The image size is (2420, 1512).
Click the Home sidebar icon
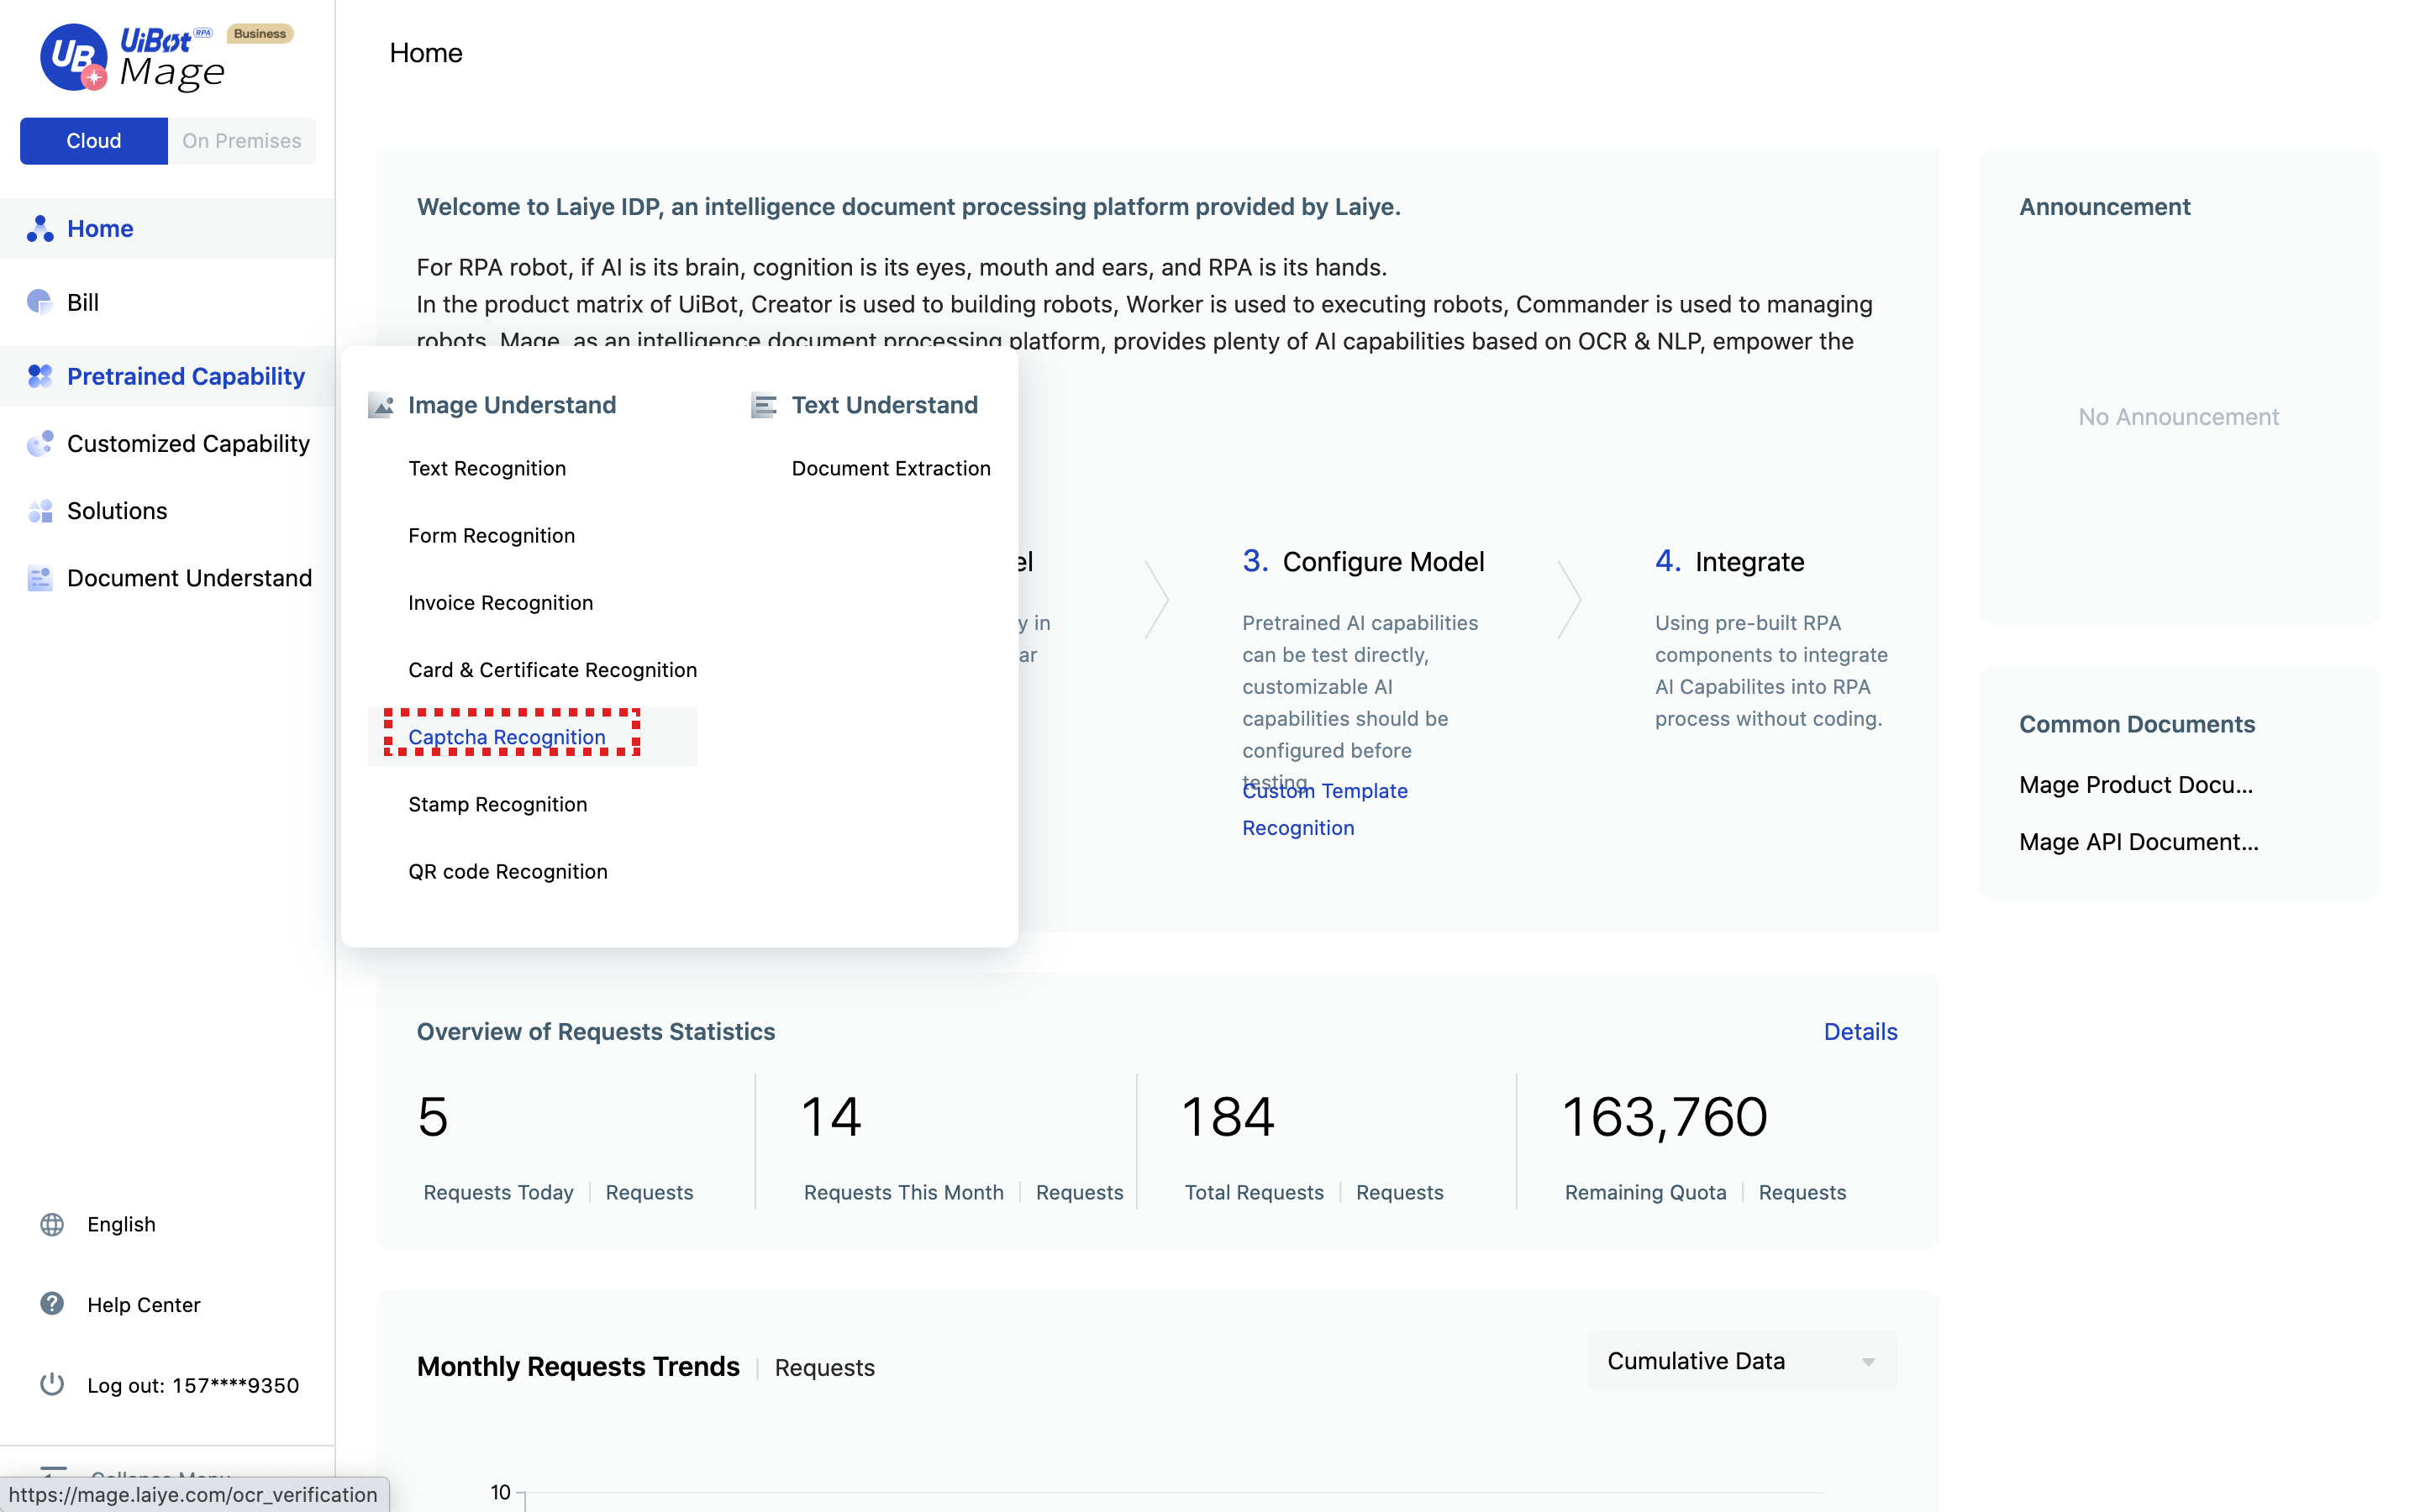[x=40, y=228]
